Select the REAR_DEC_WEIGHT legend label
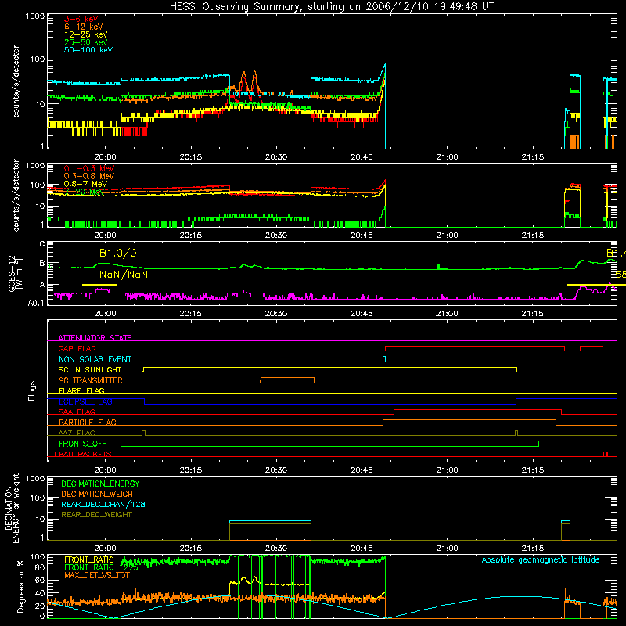The height and width of the screenshot is (626, 626). click(96, 515)
